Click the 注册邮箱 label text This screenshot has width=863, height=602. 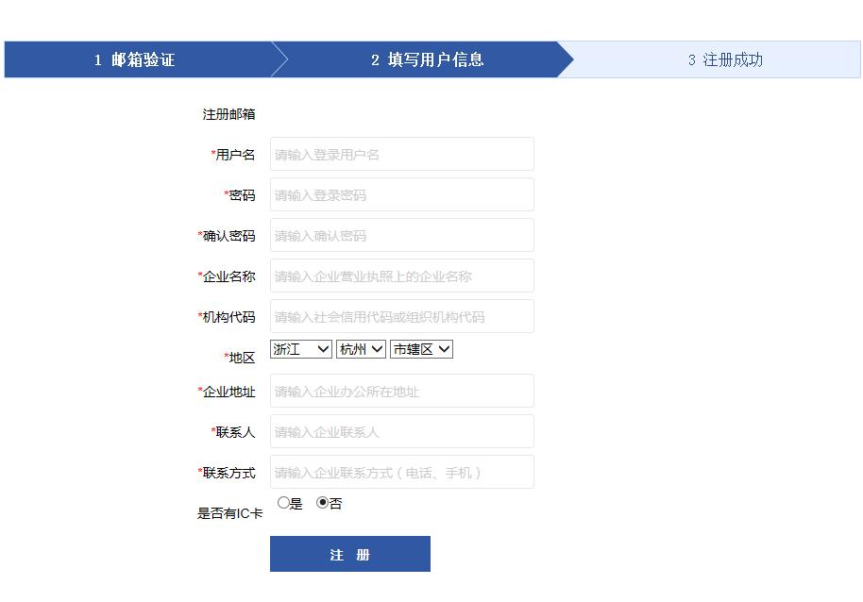point(228,114)
